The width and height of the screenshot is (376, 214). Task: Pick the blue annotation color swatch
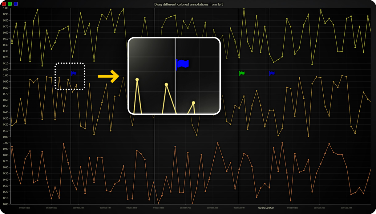pyautogui.click(x=16, y=4)
